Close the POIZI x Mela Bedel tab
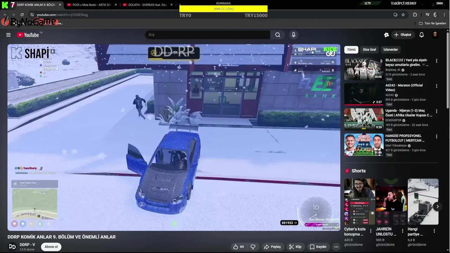This screenshot has height=253, width=450. (x=116, y=5)
